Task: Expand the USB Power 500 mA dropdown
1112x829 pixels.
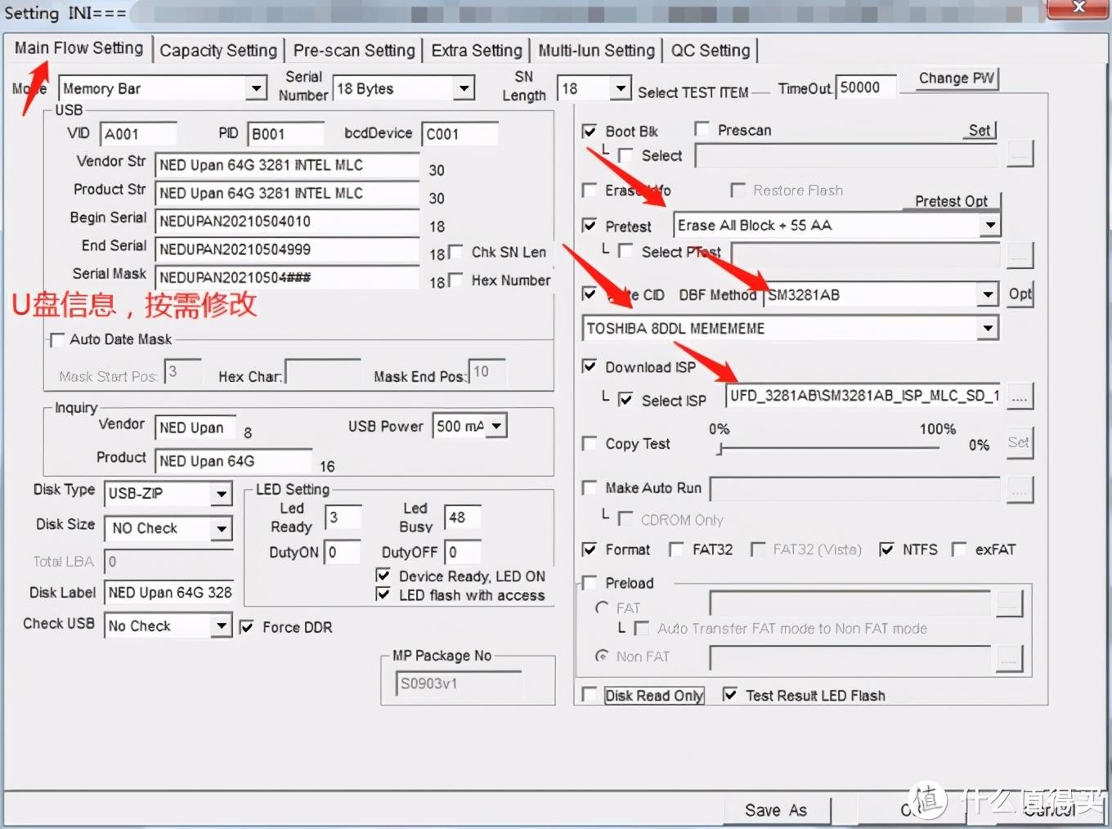Action: (496, 426)
